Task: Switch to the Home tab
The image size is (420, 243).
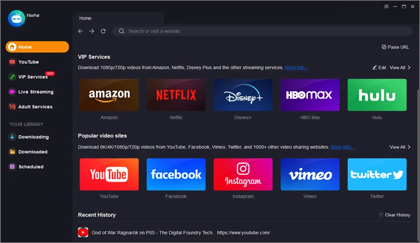Action: coord(118,18)
